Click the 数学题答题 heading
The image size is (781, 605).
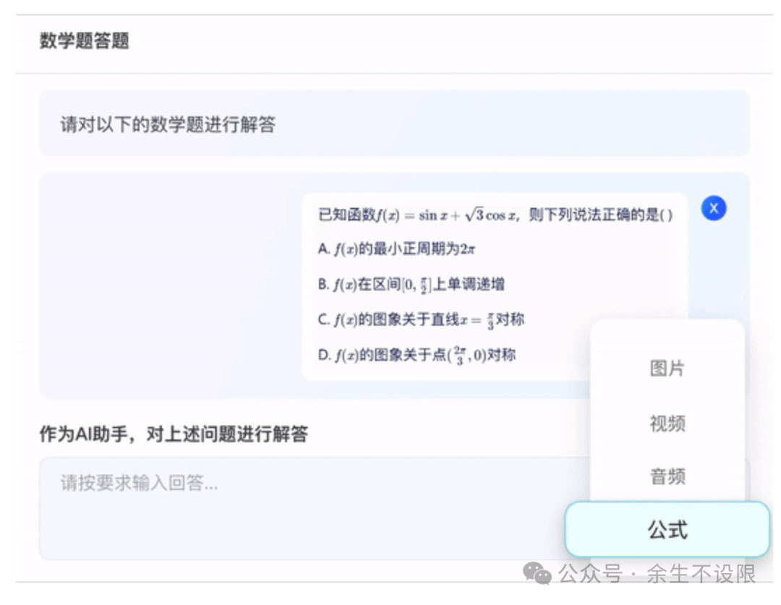(84, 40)
